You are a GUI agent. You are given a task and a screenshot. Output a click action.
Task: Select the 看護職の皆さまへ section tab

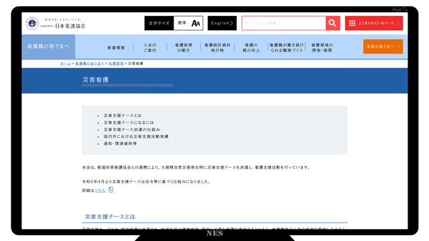tap(48, 46)
